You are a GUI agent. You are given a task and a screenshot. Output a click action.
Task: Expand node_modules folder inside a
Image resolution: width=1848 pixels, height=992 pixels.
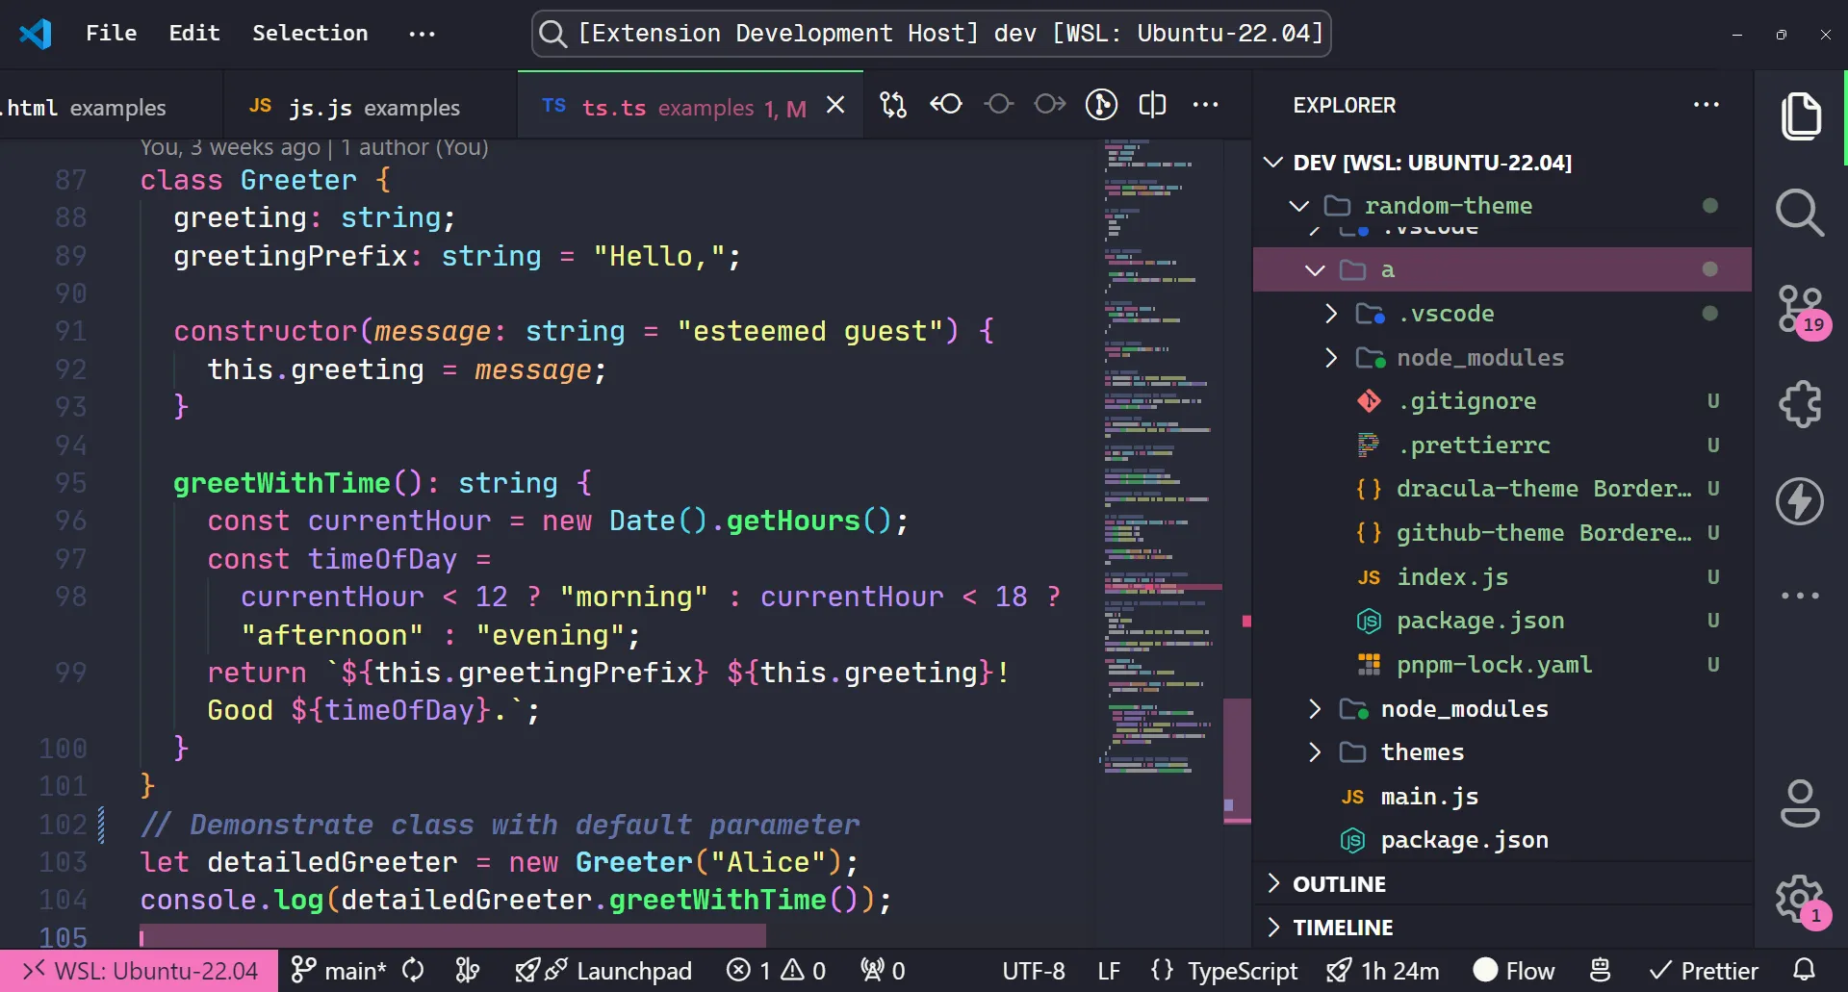[1501, 358]
